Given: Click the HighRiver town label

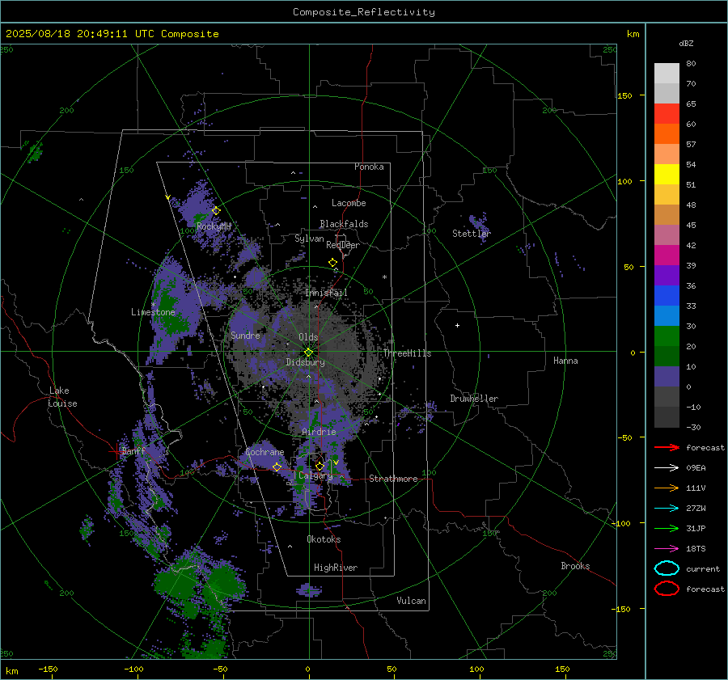Looking at the screenshot, I should (336, 568).
